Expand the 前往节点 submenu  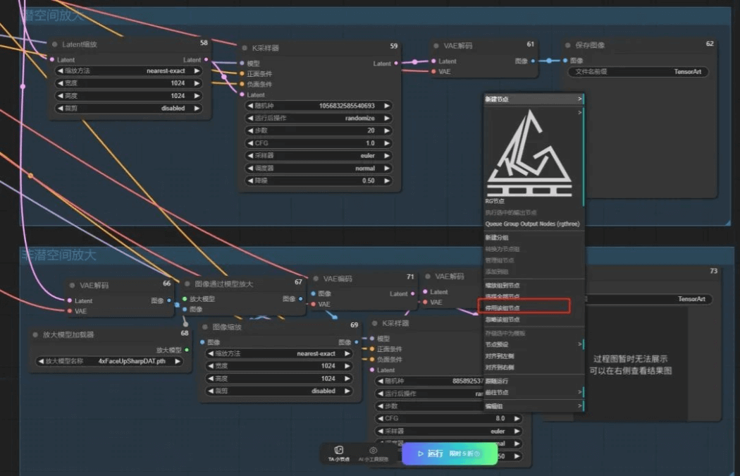coord(534,392)
